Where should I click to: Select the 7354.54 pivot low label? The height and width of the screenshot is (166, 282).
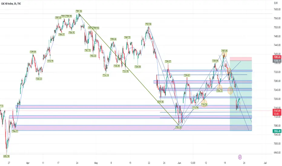[138, 67]
